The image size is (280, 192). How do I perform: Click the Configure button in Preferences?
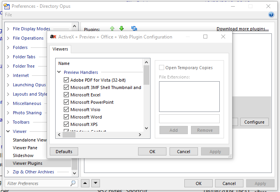[x=254, y=122]
